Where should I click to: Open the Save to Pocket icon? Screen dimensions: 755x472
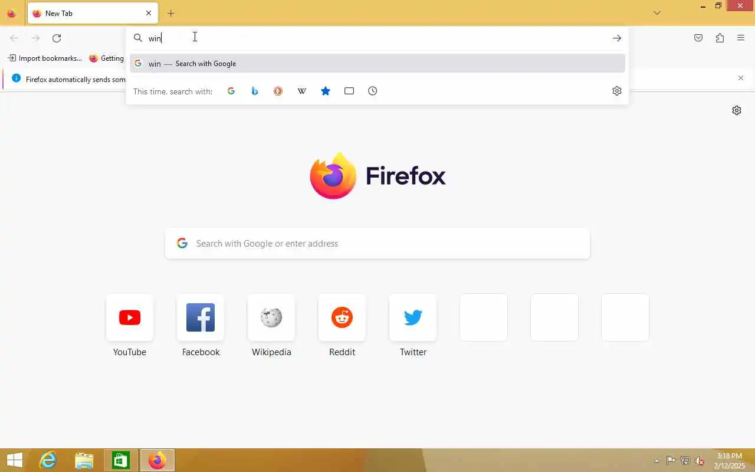tap(698, 38)
